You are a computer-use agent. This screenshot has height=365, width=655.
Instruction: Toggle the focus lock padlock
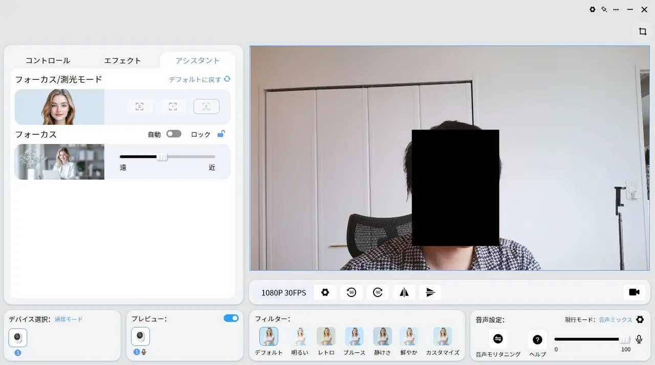point(221,134)
